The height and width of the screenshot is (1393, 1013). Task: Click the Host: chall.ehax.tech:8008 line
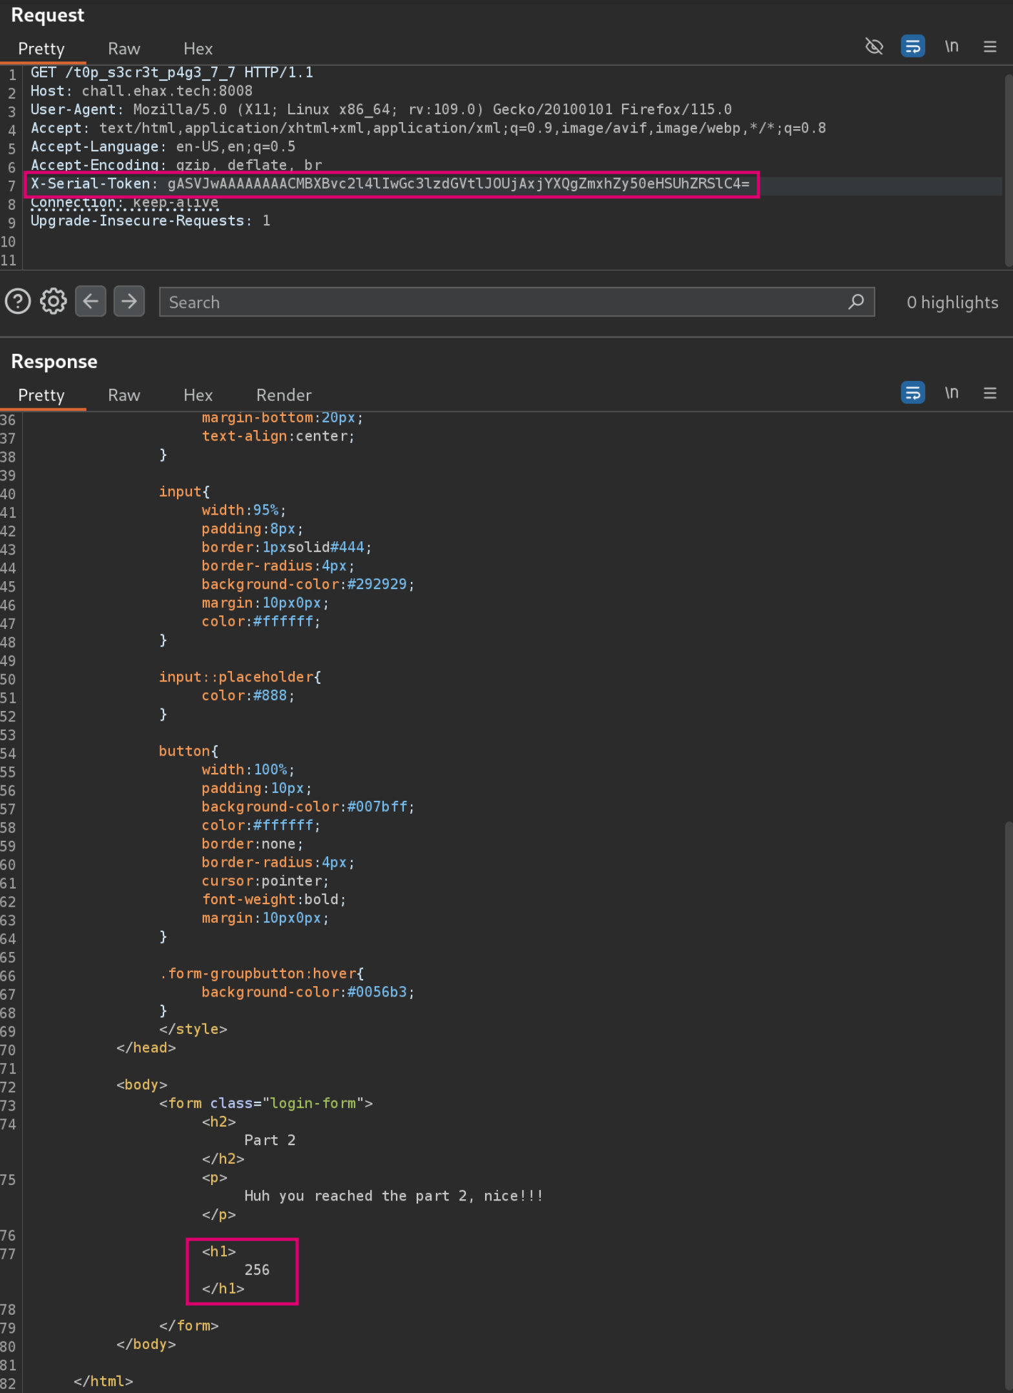141,91
